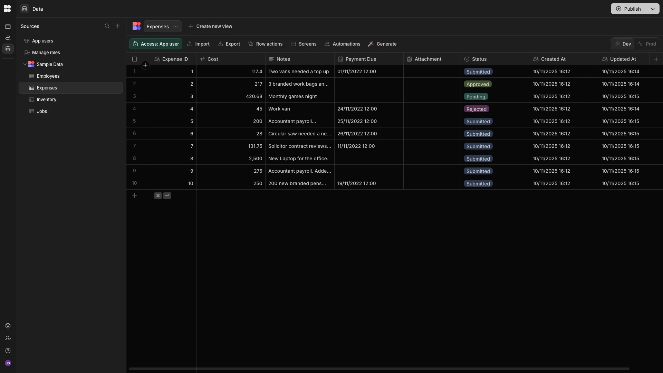
Task: Open the Status column header menu
Action: pos(495,59)
